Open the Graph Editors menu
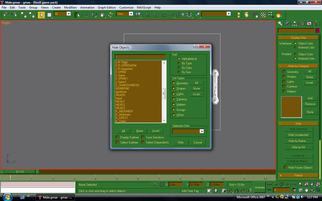The width and height of the screenshot is (322, 201). (107, 8)
